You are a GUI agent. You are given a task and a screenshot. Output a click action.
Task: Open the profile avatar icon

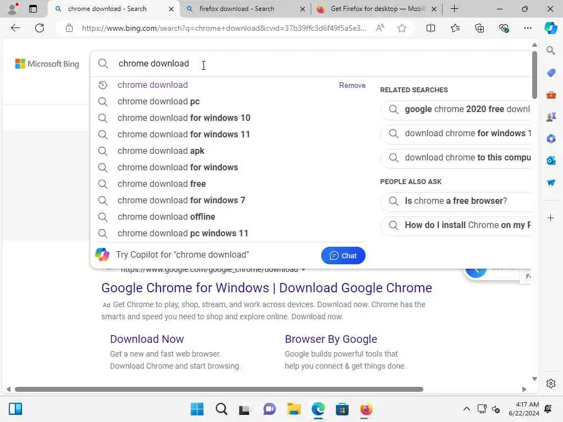click(x=12, y=9)
